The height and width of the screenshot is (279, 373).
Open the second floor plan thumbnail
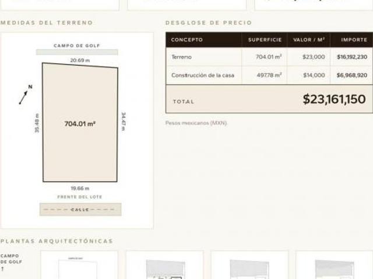tap(164, 265)
